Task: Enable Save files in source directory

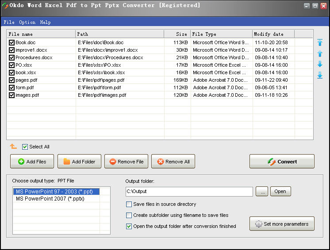Action: pos(129,204)
